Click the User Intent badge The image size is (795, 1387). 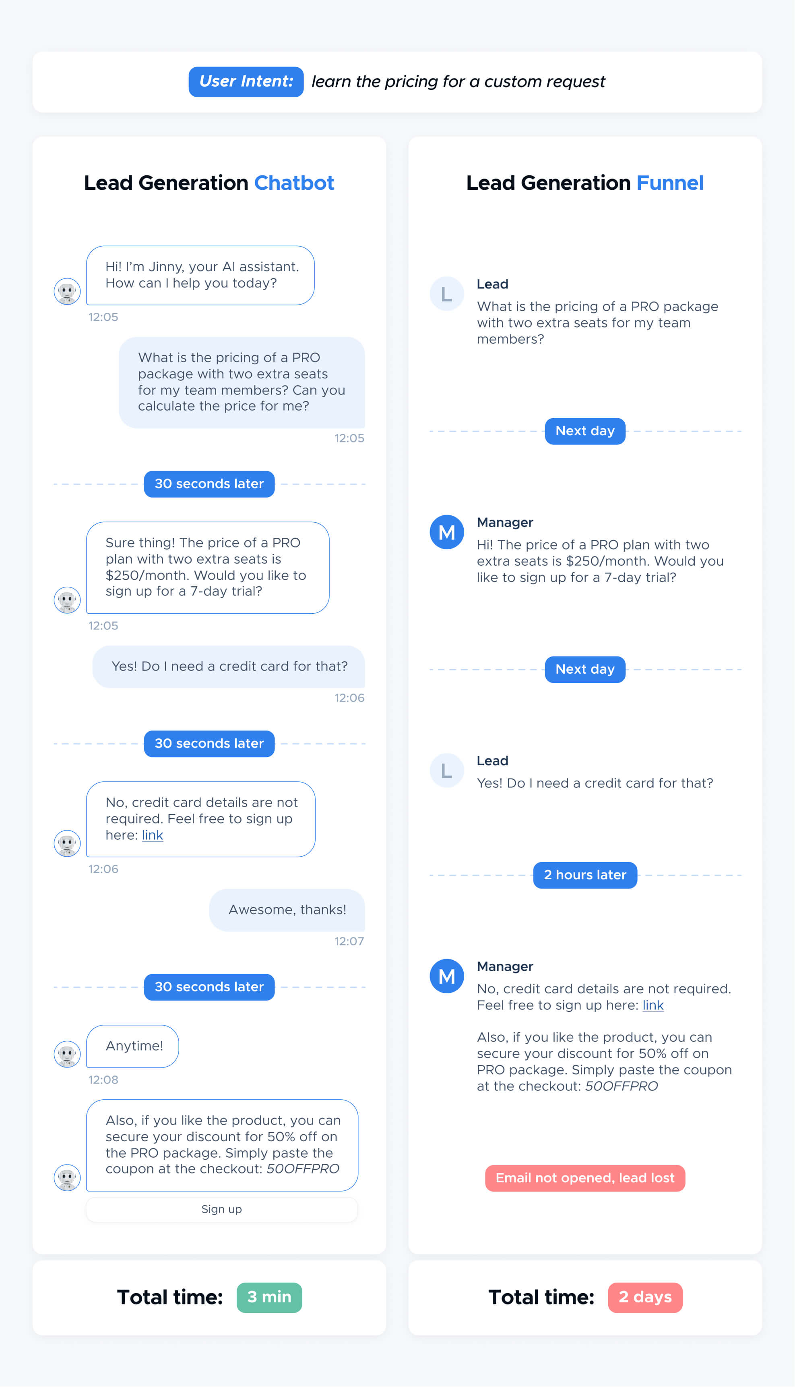246,82
